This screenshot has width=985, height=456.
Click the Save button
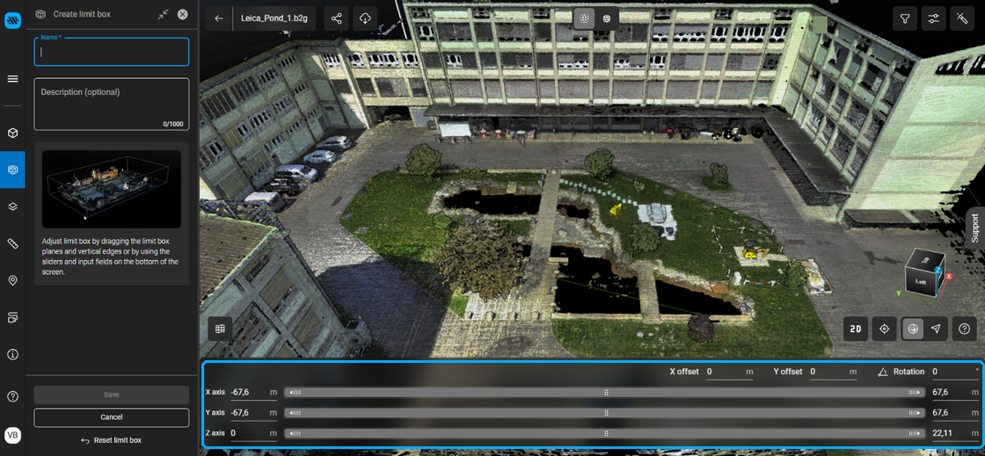point(111,394)
